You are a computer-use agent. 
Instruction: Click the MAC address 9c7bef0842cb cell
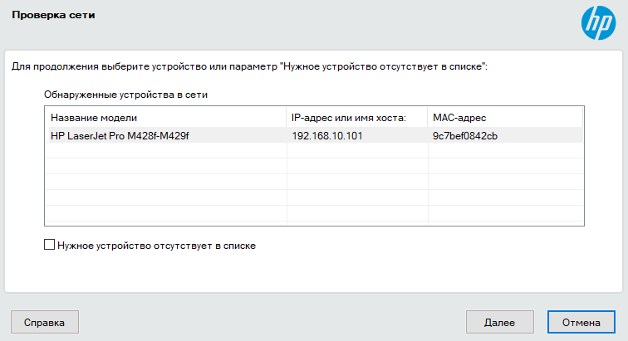click(x=464, y=135)
